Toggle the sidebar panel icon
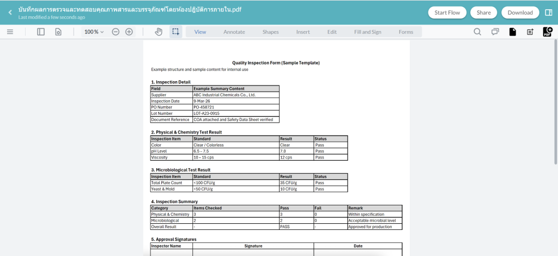 pyautogui.click(x=41, y=32)
